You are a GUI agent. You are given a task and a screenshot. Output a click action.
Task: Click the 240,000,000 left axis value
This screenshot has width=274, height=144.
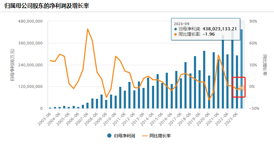pos(30,65)
